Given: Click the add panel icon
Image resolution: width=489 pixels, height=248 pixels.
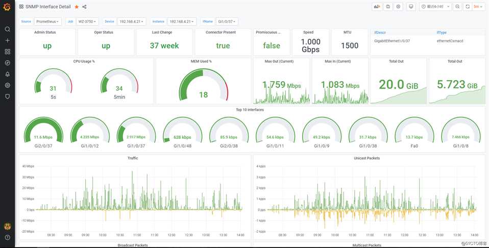Looking at the screenshot, I should (x=377, y=7).
